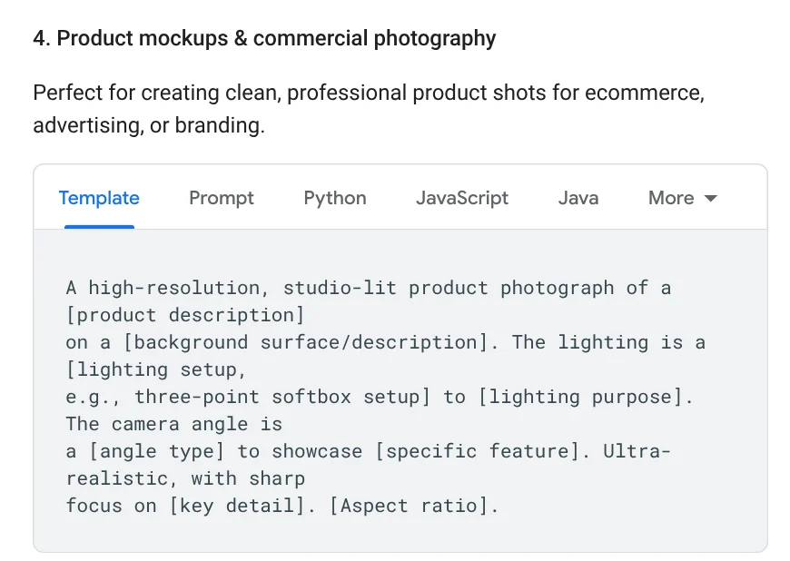Click the '[specific feature]' placeholder text
The height and width of the screenshot is (561, 790).
478,451
